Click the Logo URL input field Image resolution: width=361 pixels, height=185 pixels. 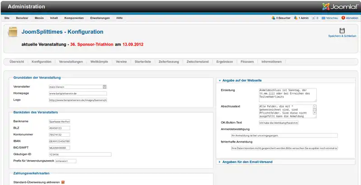[x=78, y=100]
